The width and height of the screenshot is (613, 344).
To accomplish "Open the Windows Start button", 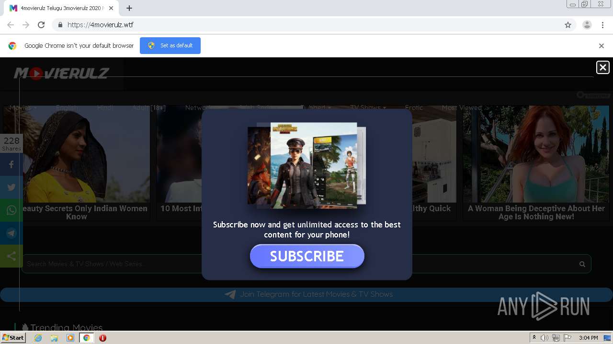I will (x=13, y=338).
